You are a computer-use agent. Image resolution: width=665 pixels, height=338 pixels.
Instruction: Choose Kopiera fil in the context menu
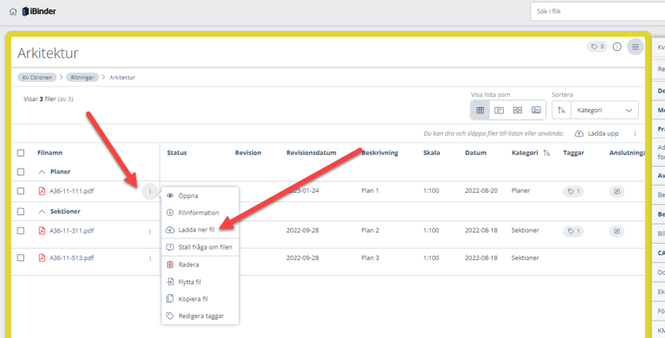tap(200, 298)
